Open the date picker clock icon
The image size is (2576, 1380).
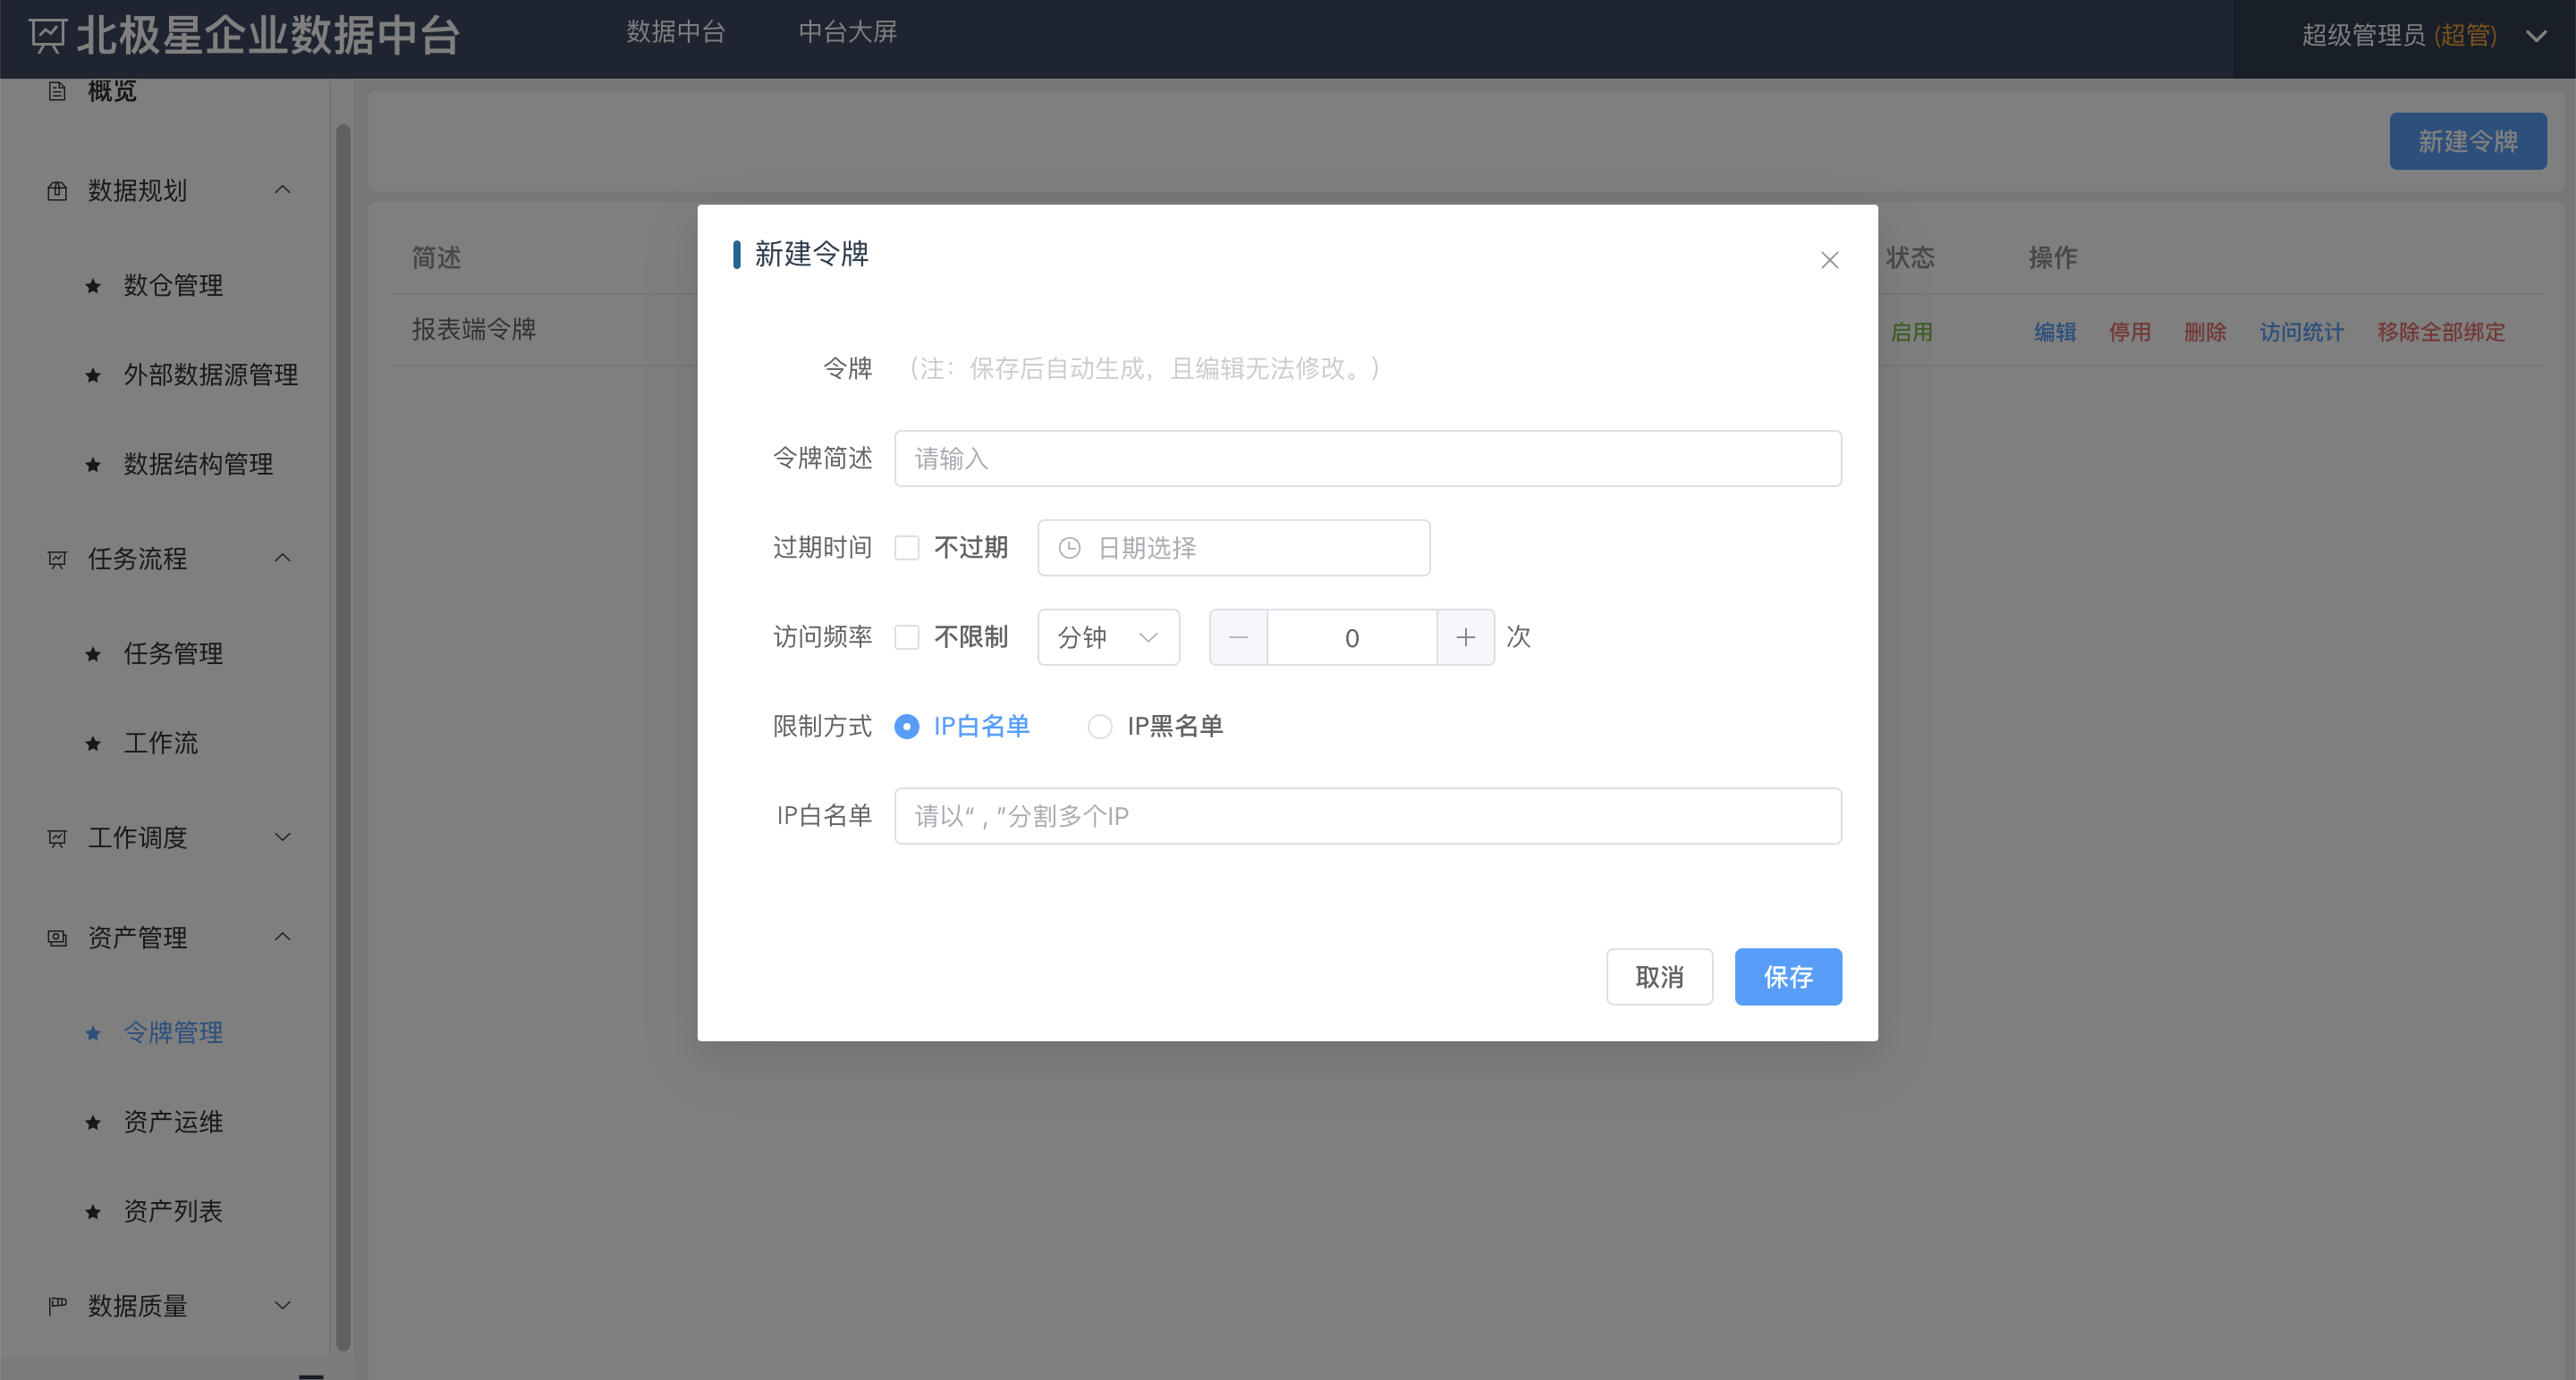tap(1070, 548)
